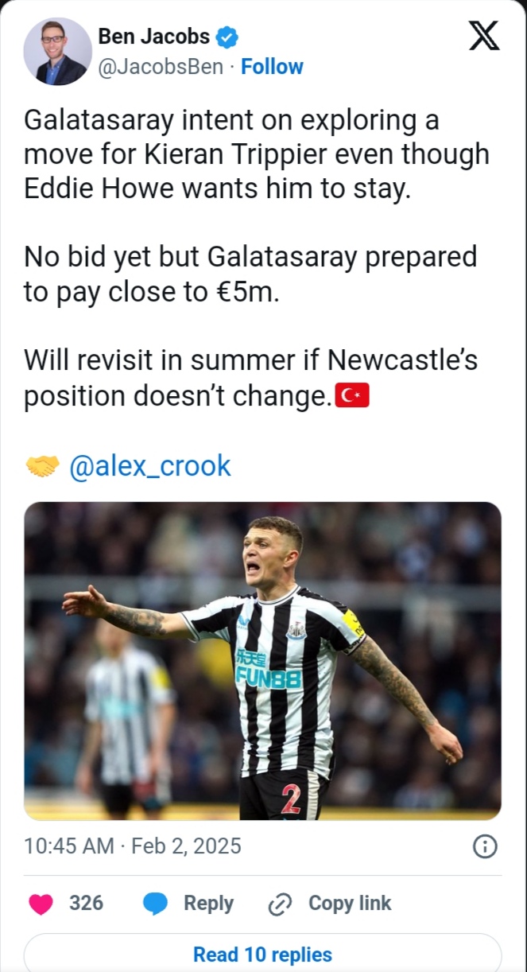This screenshot has width=527, height=972.
Task: Follow Ben Jacobs via the Follow link
Action: [x=272, y=67]
